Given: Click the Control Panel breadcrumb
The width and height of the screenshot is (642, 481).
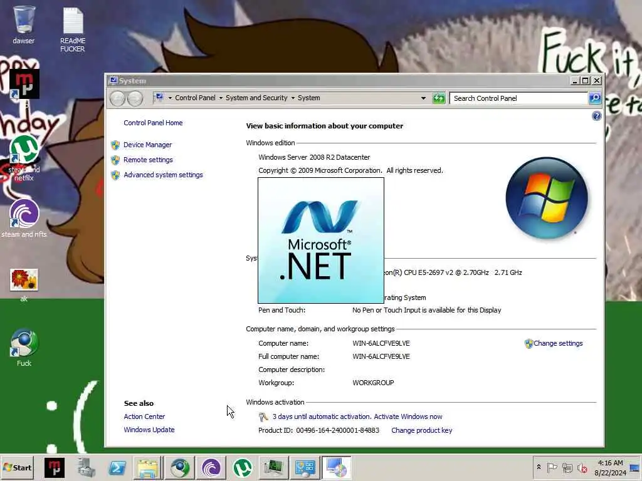Looking at the screenshot, I should tap(196, 98).
